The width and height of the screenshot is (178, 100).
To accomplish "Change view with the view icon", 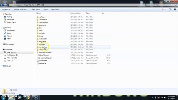I will coord(163,9).
